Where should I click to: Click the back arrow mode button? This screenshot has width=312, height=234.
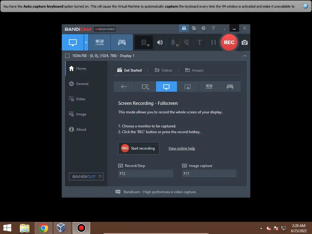[124, 87]
